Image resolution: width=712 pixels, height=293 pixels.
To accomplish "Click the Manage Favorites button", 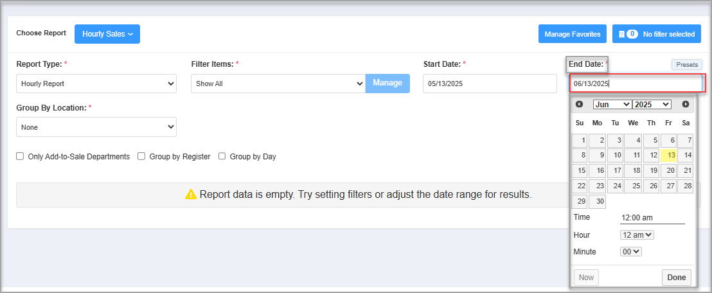I will click(x=573, y=34).
